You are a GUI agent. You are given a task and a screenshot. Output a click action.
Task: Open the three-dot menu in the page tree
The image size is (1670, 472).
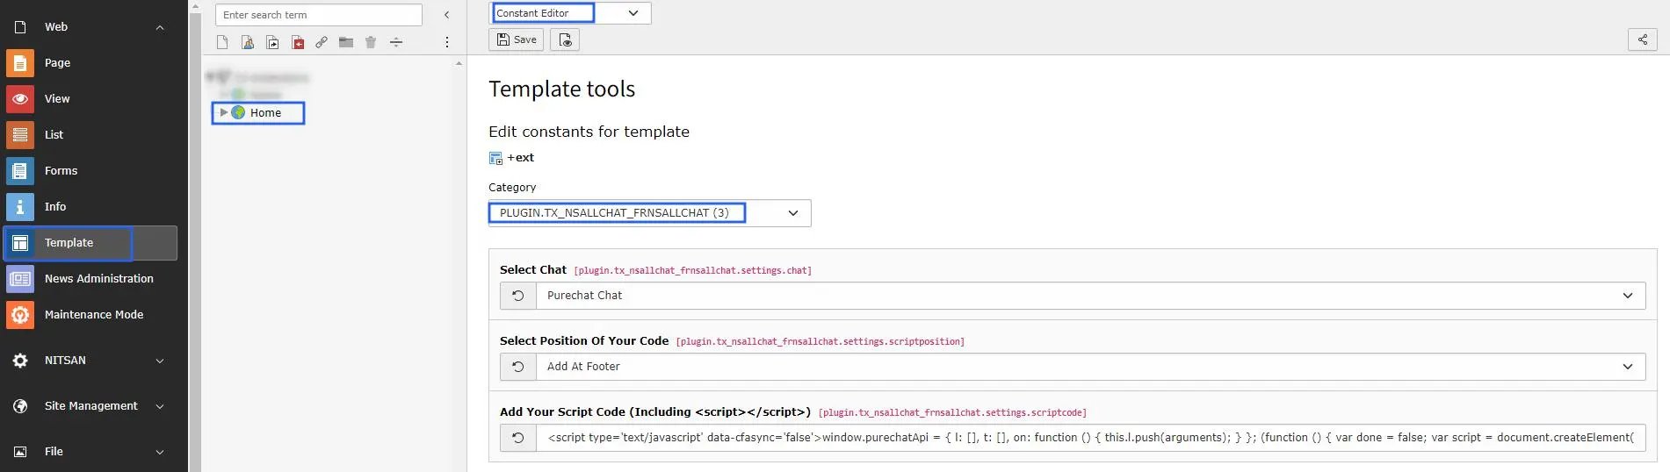(446, 42)
